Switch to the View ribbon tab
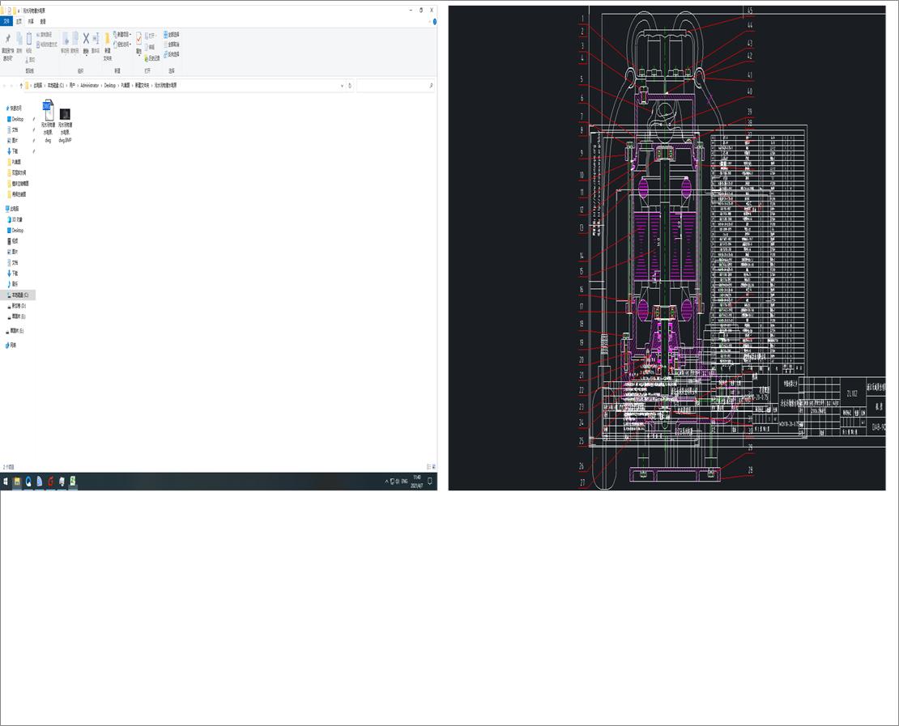The height and width of the screenshot is (726, 899). (x=43, y=22)
